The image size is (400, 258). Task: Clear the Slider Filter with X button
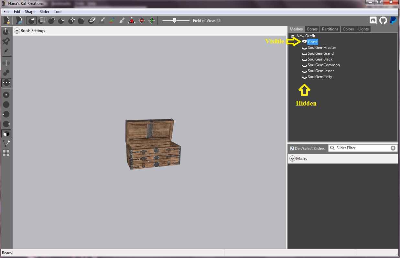393,148
